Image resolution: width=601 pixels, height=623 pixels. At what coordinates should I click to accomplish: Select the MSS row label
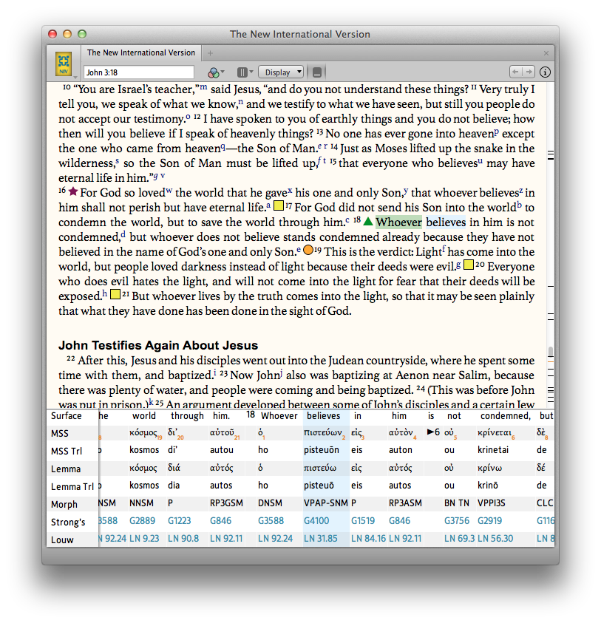[60, 434]
